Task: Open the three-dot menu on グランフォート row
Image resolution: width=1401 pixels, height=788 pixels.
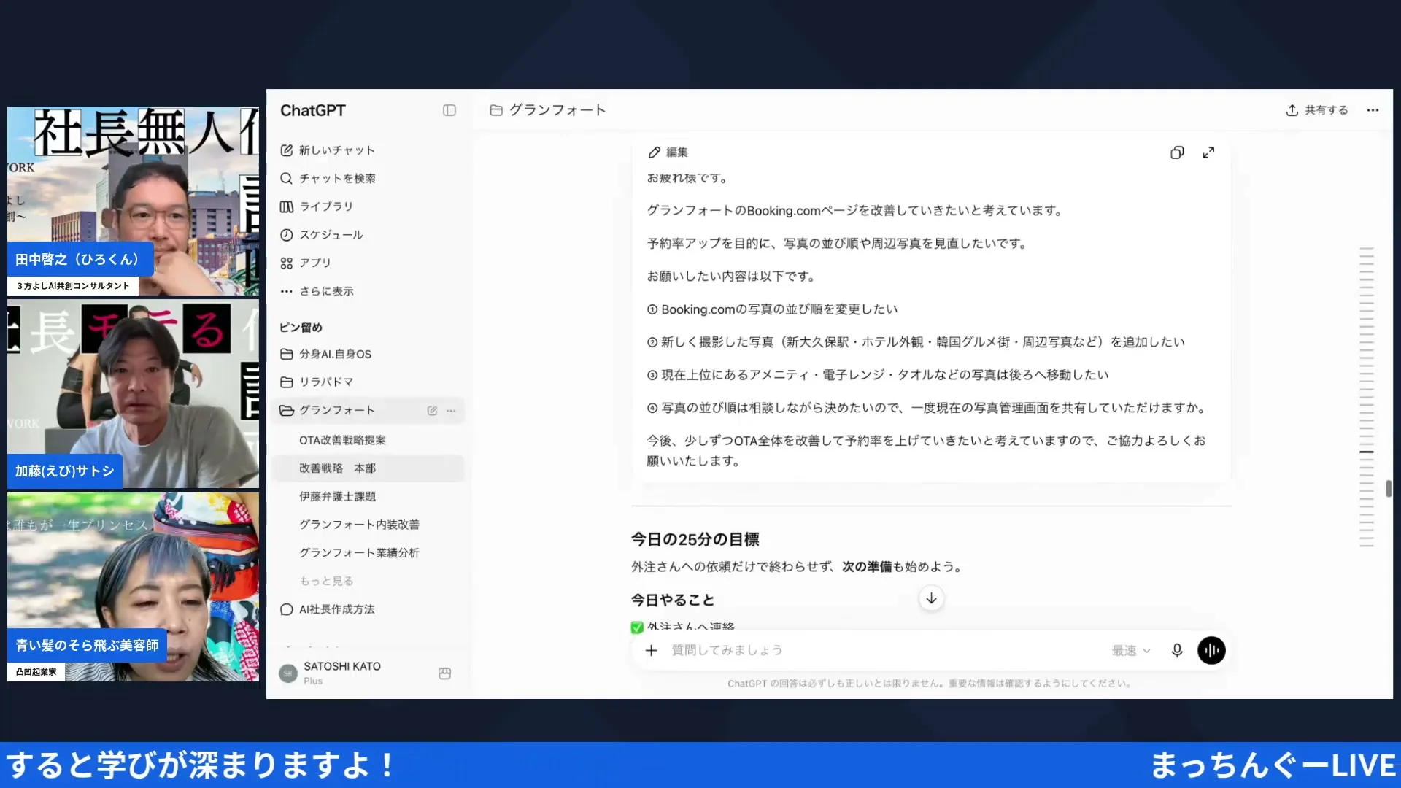Action: coord(452,411)
